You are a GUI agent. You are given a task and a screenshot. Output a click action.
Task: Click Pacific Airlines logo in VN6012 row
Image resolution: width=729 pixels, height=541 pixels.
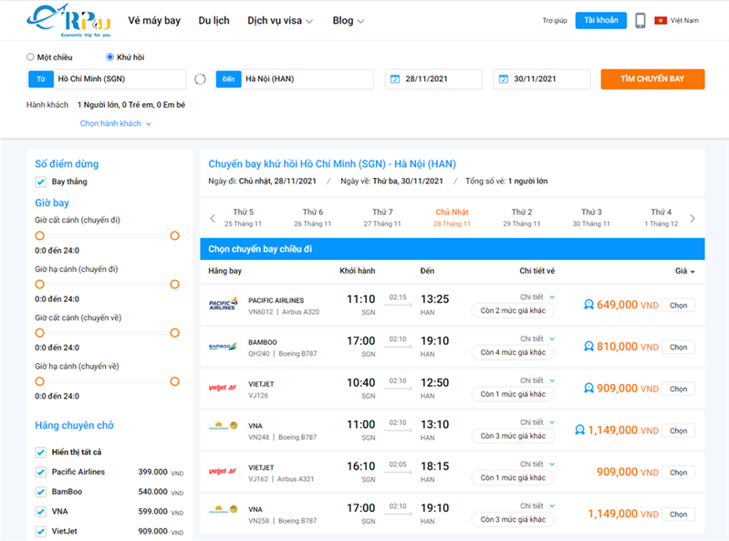pos(224,304)
